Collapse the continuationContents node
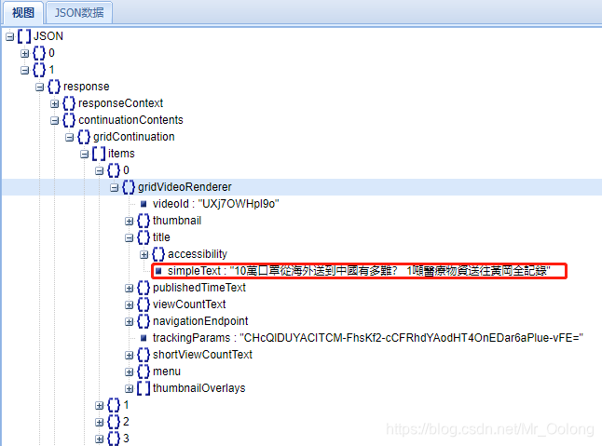 55,120
